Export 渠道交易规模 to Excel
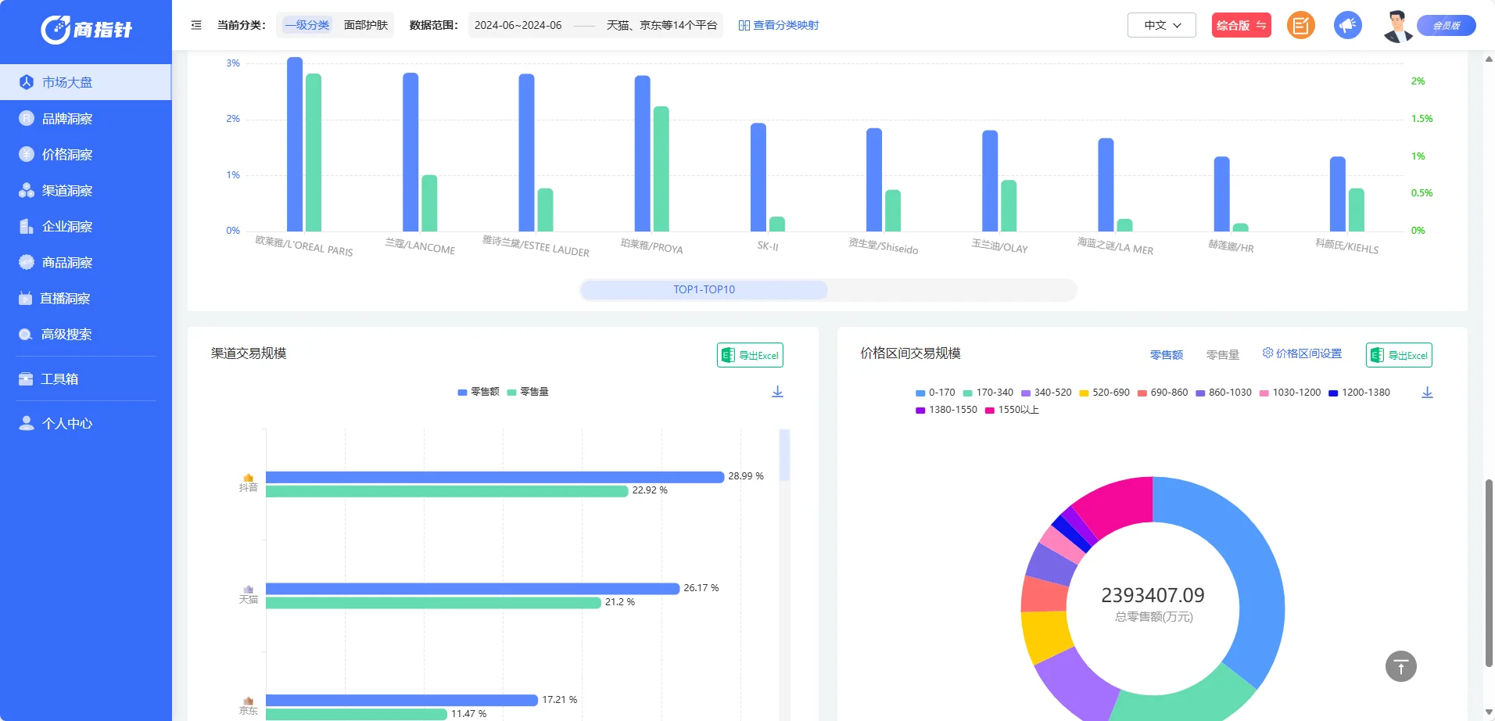 click(750, 355)
